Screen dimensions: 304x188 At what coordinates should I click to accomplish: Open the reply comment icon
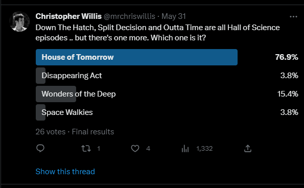click(x=40, y=149)
